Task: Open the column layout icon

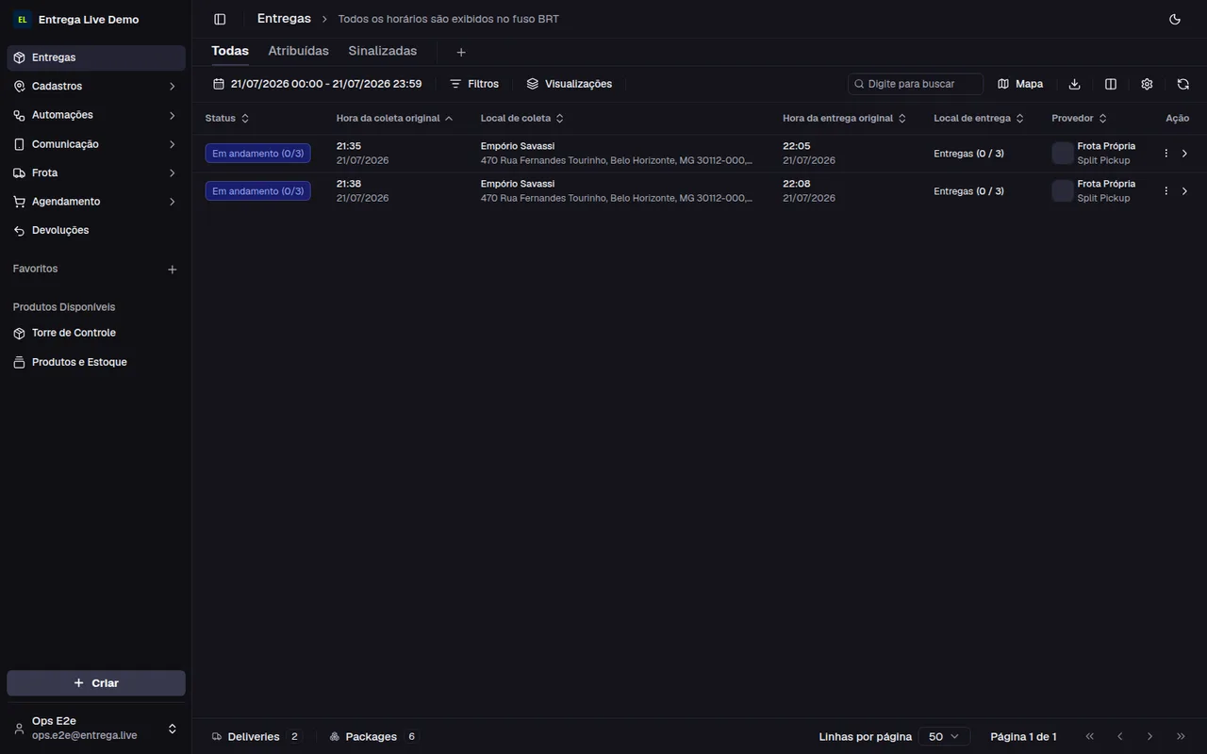Action: click(x=1111, y=84)
